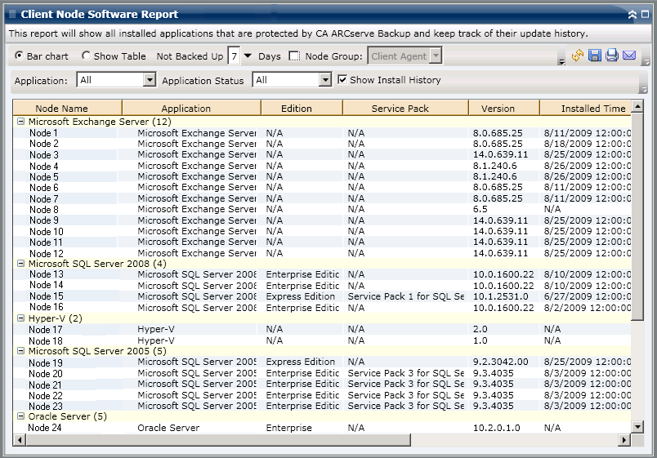The image size is (657, 458).
Task: Sort by the Node Name column header
Action: (x=62, y=109)
